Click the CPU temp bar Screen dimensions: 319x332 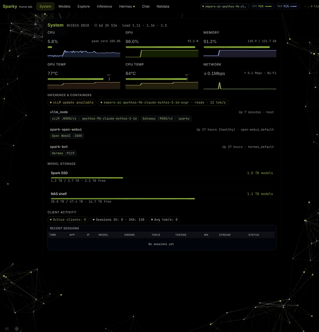tap(162, 79)
